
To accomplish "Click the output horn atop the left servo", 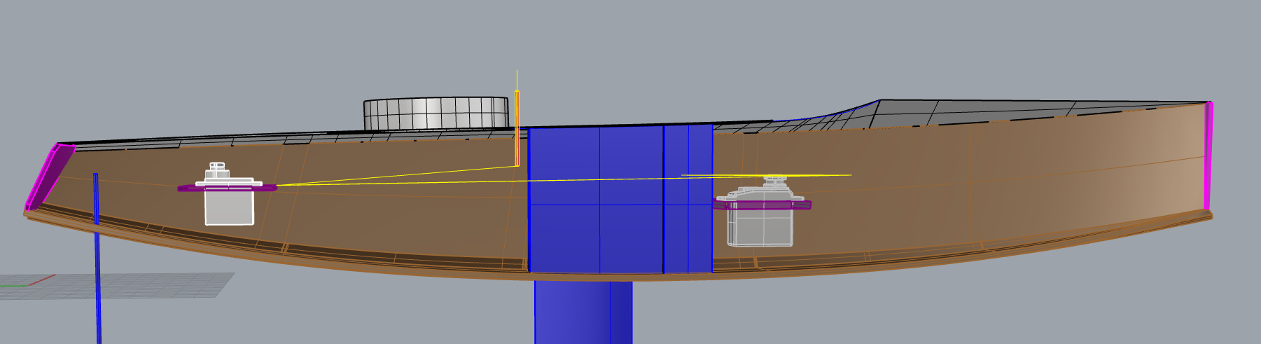I will [218, 168].
